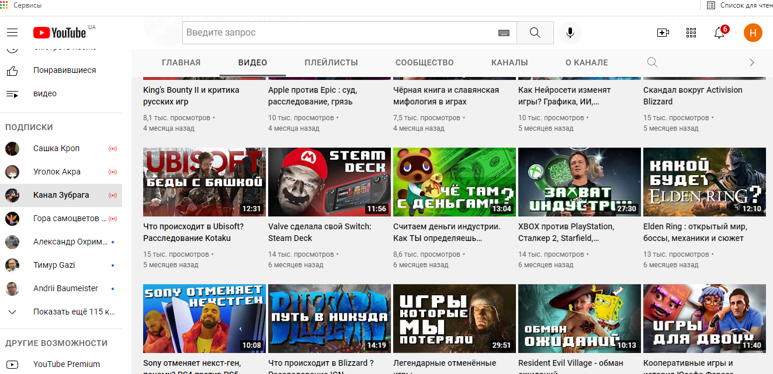Click the playlist icon next to видео
Viewport: 773px width, 374px height.
click(x=12, y=93)
